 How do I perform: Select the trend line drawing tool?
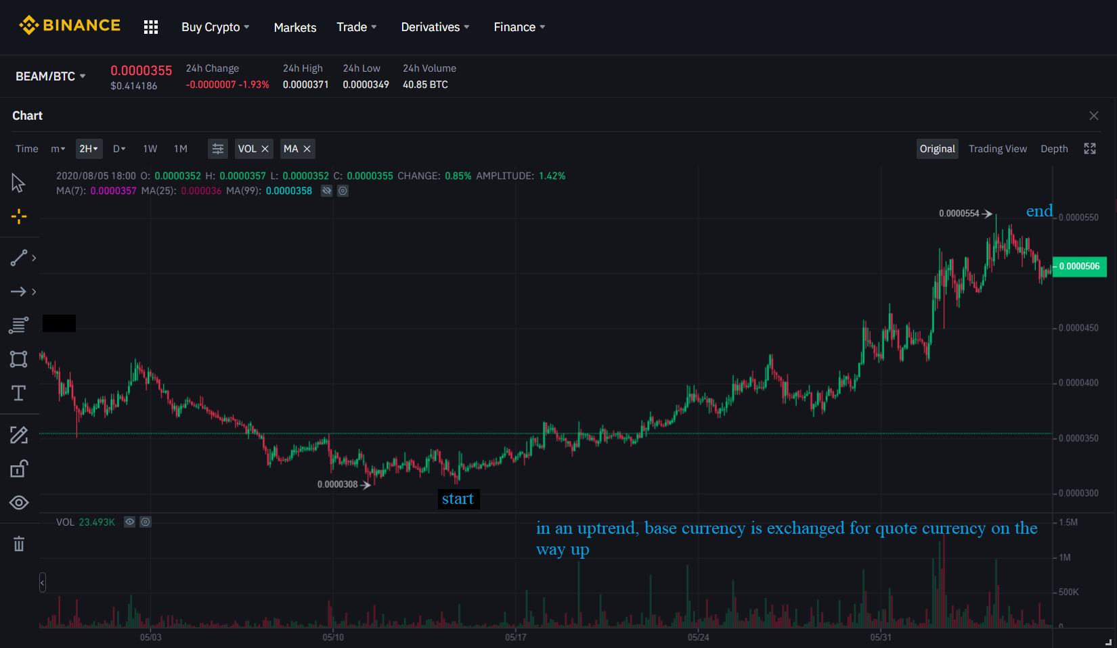coord(18,258)
